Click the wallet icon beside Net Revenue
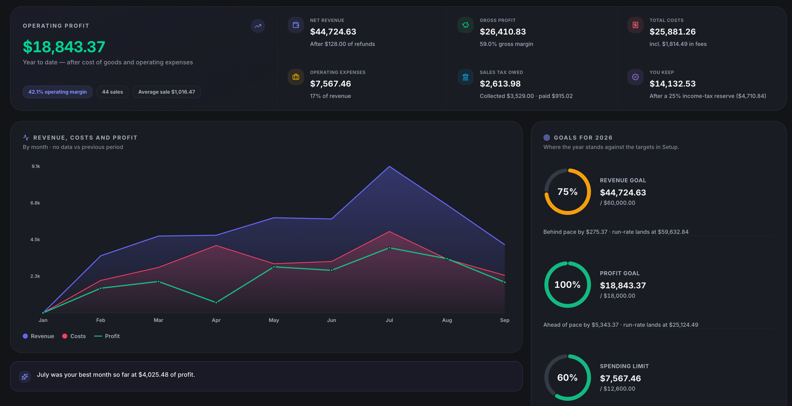The width and height of the screenshot is (792, 406). [296, 25]
